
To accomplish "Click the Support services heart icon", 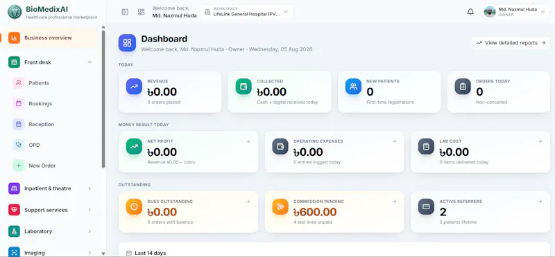I will (x=14, y=210).
